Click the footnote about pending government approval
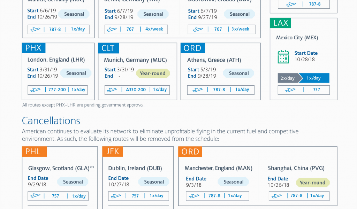This screenshot has height=209, width=357. (83, 105)
